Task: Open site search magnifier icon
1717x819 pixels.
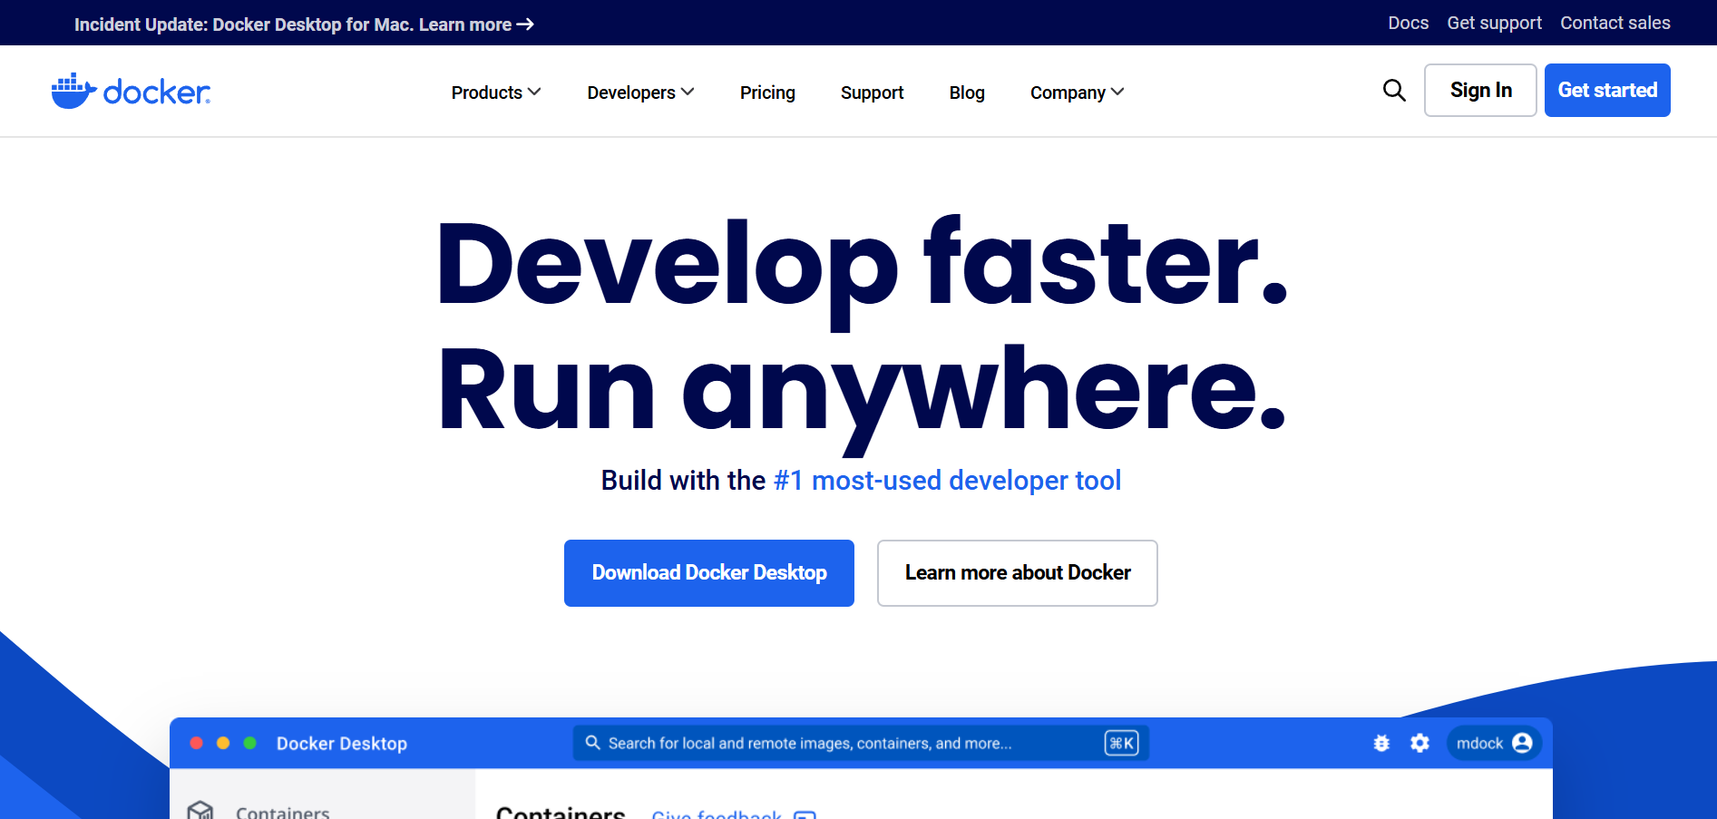Action: 1394,91
